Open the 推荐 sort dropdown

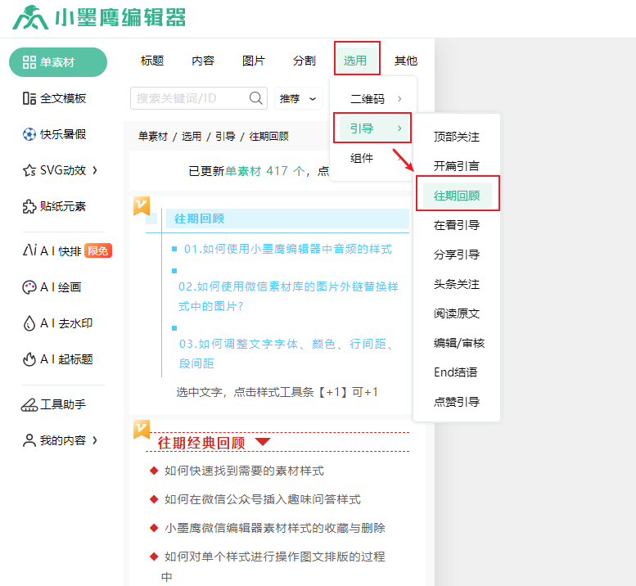[x=298, y=98]
